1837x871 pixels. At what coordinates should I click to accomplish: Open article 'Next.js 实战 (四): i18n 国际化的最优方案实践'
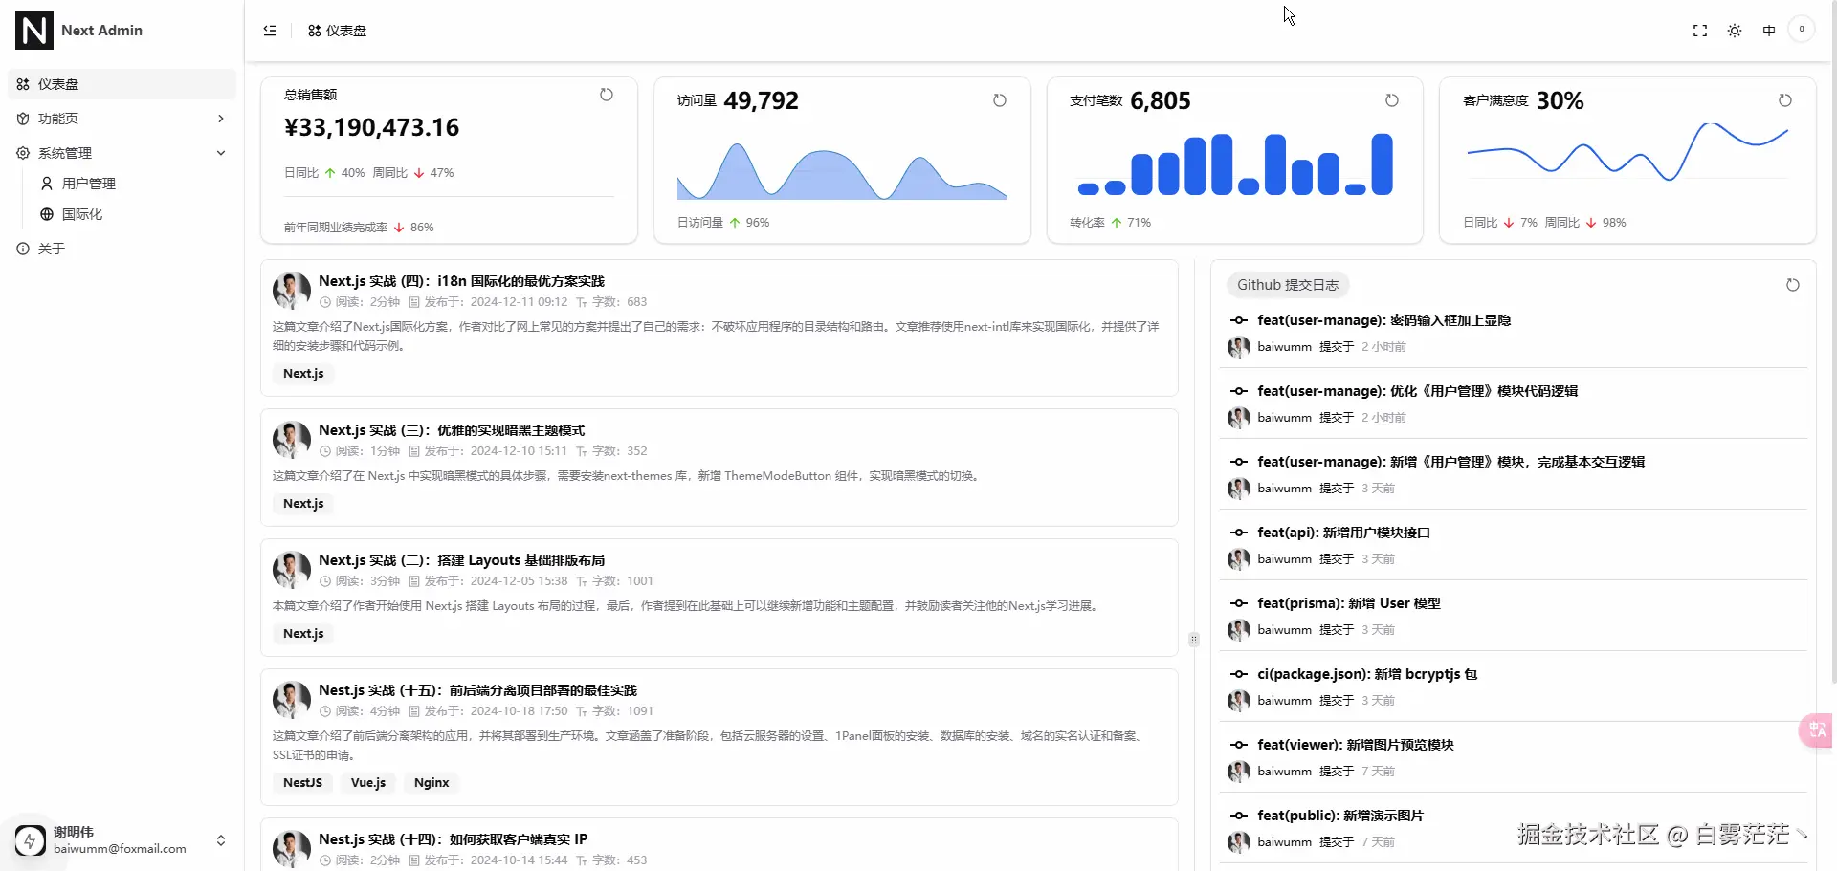pos(461,281)
